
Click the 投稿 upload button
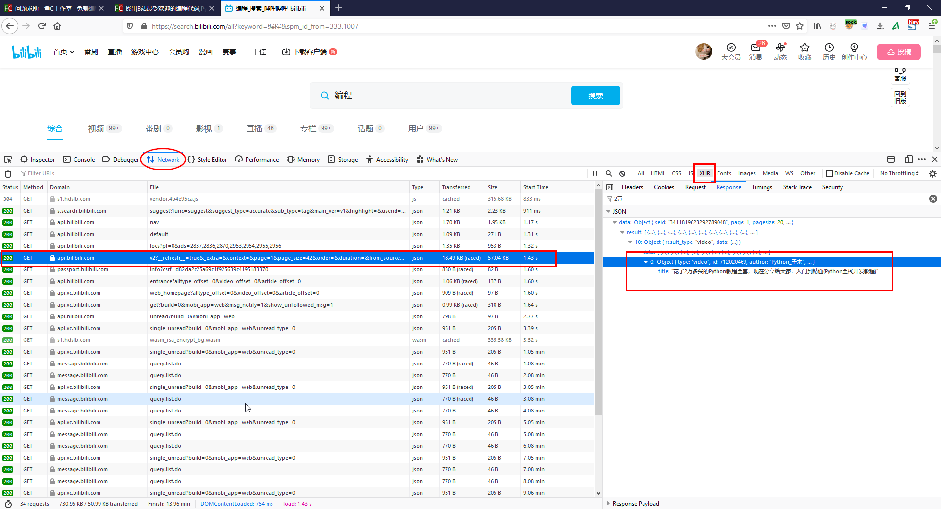pos(899,52)
